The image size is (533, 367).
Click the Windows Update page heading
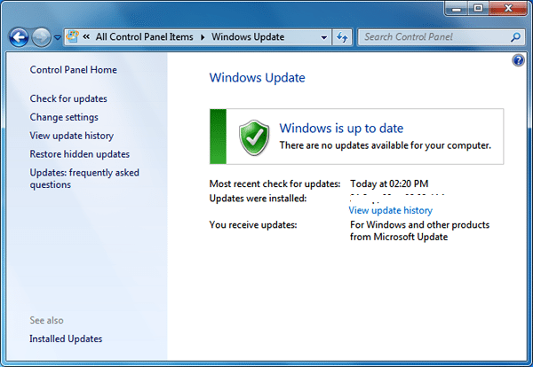pos(258,78)
